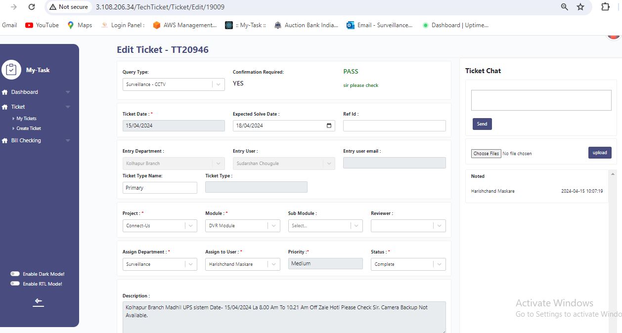Open the Reviewer dropdown
Screen dimensions: 622x333
click(408, 226)
